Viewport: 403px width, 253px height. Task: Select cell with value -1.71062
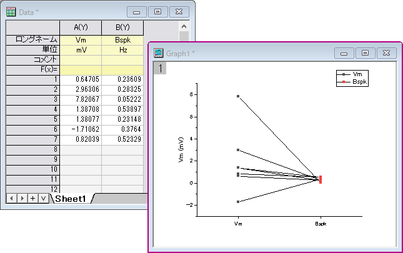pyautogui.click(x=81, y=129)
